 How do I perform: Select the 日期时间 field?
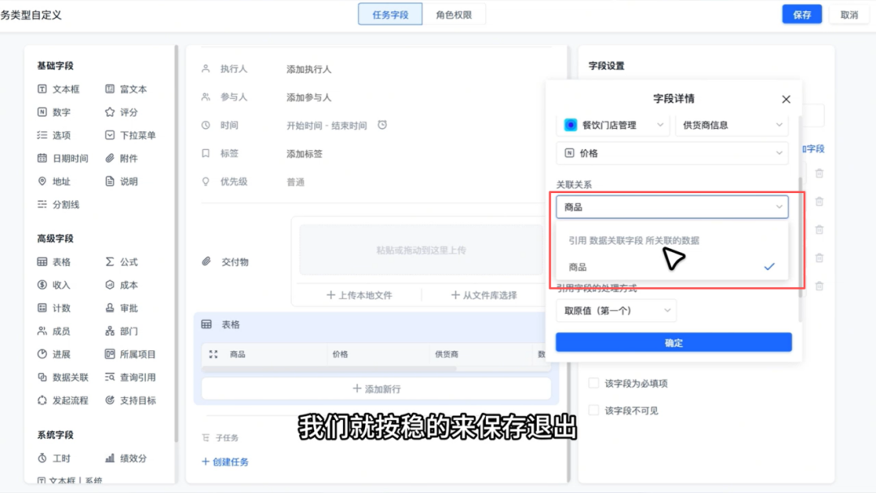point(63,159)
